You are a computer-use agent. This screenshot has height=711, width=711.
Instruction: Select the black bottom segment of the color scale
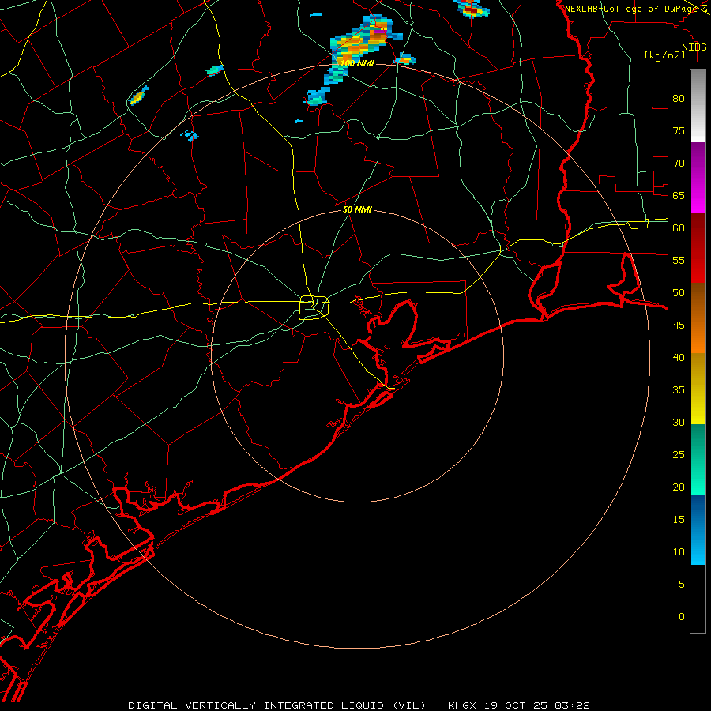click(x=698, y=599)
